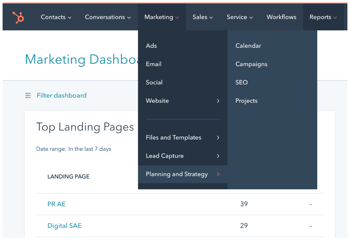This screenshot has height=241, width=350.
Task: Expand the Reports dropdown
Action: click(x=323, y=17)
